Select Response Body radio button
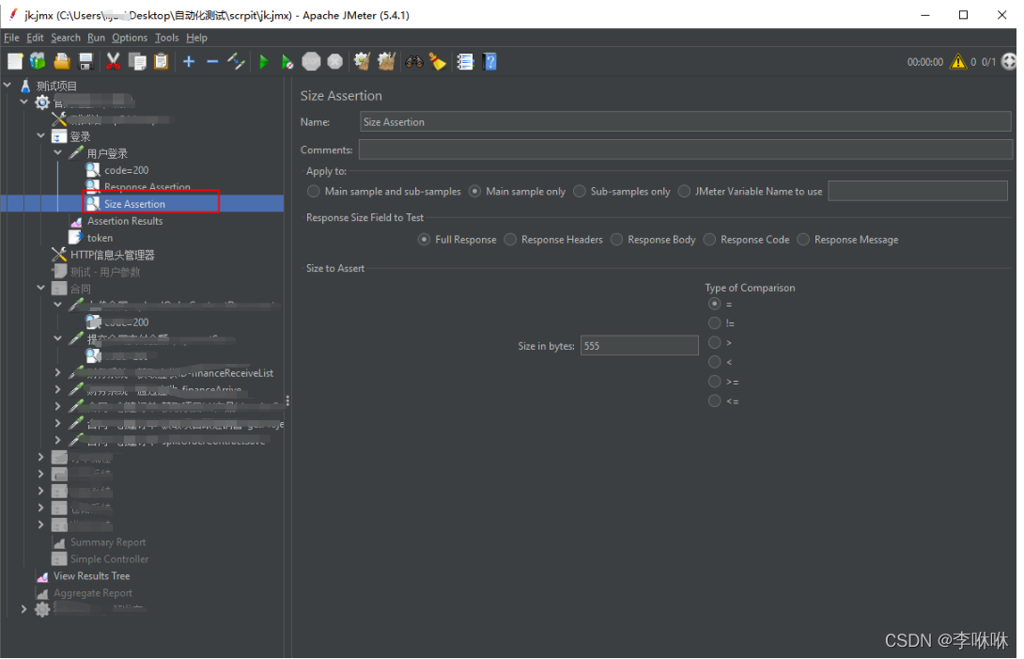 point(653,240)
